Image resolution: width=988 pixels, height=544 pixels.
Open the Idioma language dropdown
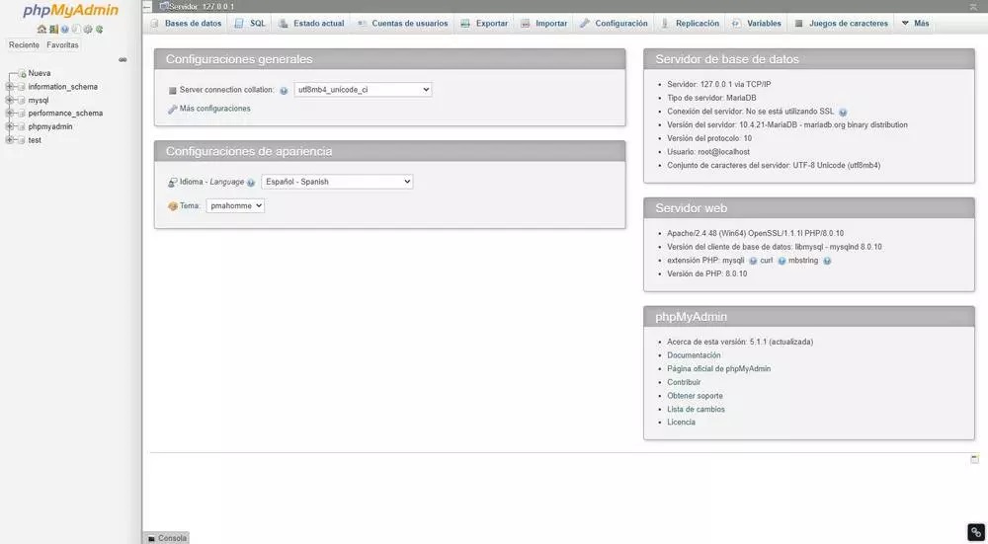337,182
